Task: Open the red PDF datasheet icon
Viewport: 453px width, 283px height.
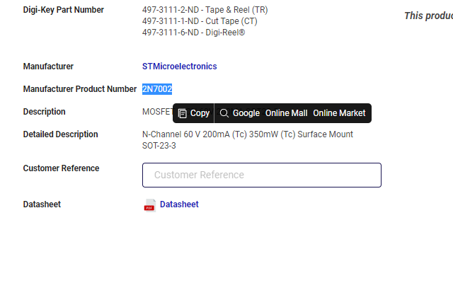Action: [x=150, y=205]
